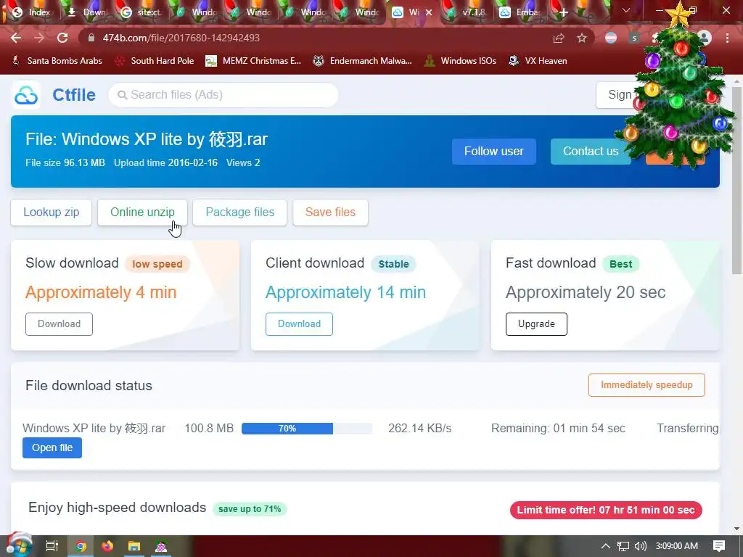Click file name Windows XP lite in status row
Image resolution: width=743 pixels, height=557 pixels.
94,428
